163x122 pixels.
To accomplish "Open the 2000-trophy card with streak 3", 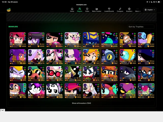I will tap(146, 40).
